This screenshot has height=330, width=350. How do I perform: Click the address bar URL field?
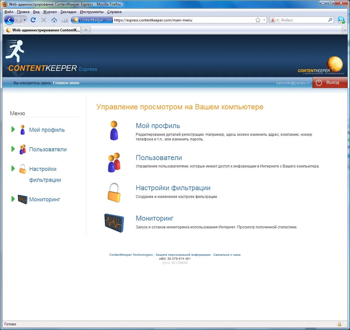pos(184,20)
